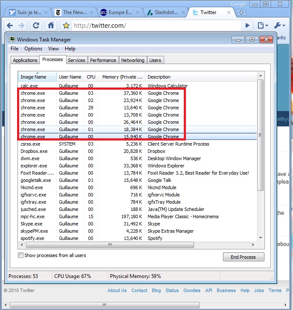Viewport: 293px width, 310px height.
Task: Select the explorer.exe process
Action: click(137, 166)
